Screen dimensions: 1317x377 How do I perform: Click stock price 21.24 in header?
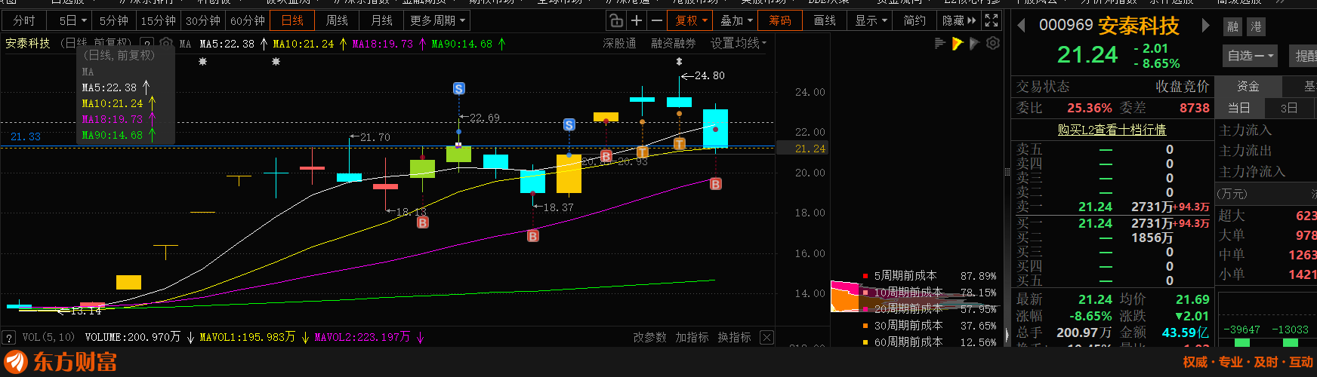(x=1087, y=55)
